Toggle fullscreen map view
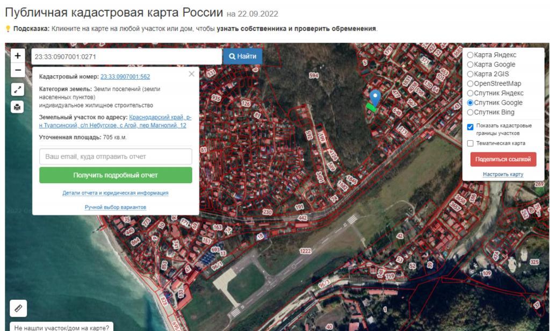The height and width of the screenshot is (331, 550). [18, 90]
